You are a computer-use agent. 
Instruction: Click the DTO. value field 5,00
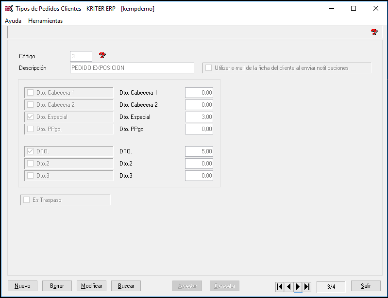coord(199,151)
